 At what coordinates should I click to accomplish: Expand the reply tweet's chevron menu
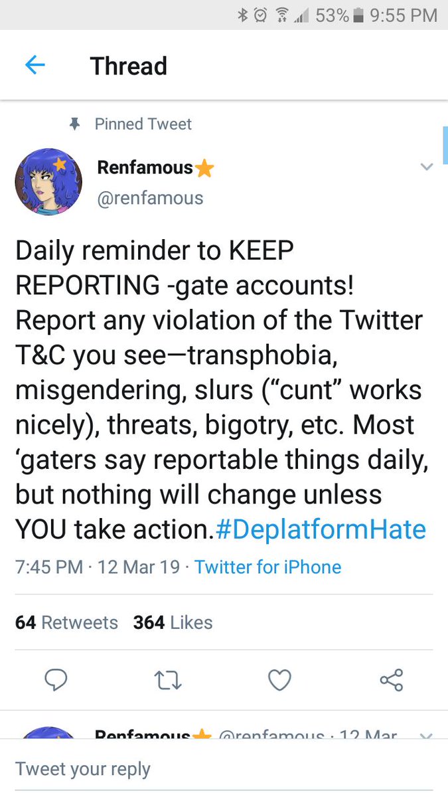point(427,735)
